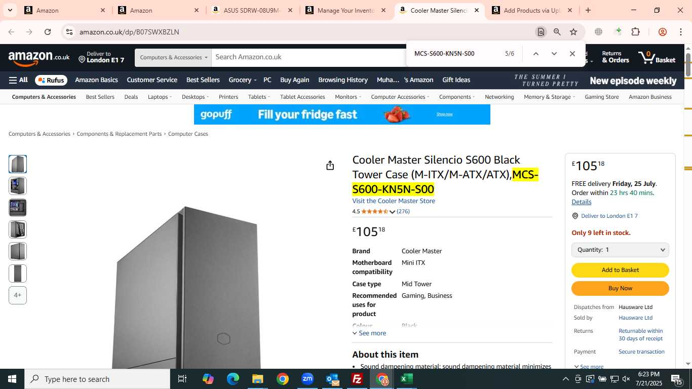Image resolution: width=692 pixels, height=389 pixels.
Task: Open the search category dropdown
Action: click(x=173, y=57)
